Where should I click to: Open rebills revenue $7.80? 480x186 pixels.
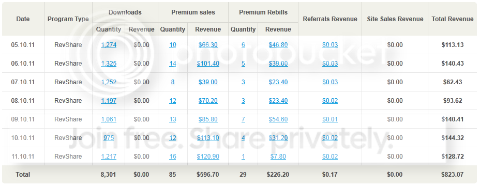click(278, 157)
